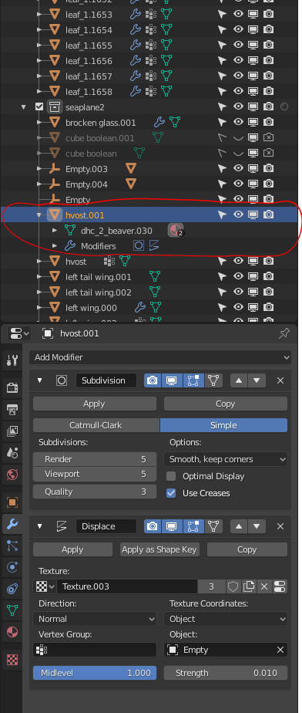This screenshot has width=302, height=713.
Task: Toggle fake user shield for Texture.003
Action: coord(233,586)
